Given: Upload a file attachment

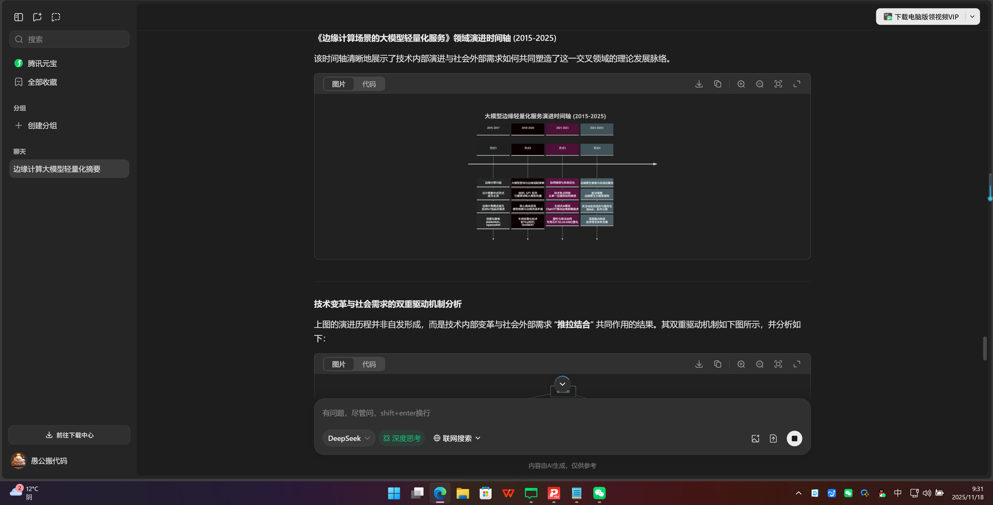Looking at the screenshot, I should coord(773,438).
